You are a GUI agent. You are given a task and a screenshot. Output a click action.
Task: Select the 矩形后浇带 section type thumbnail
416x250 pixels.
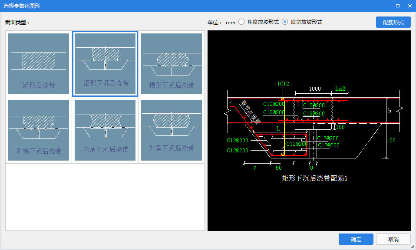click(x=39, y=64)
